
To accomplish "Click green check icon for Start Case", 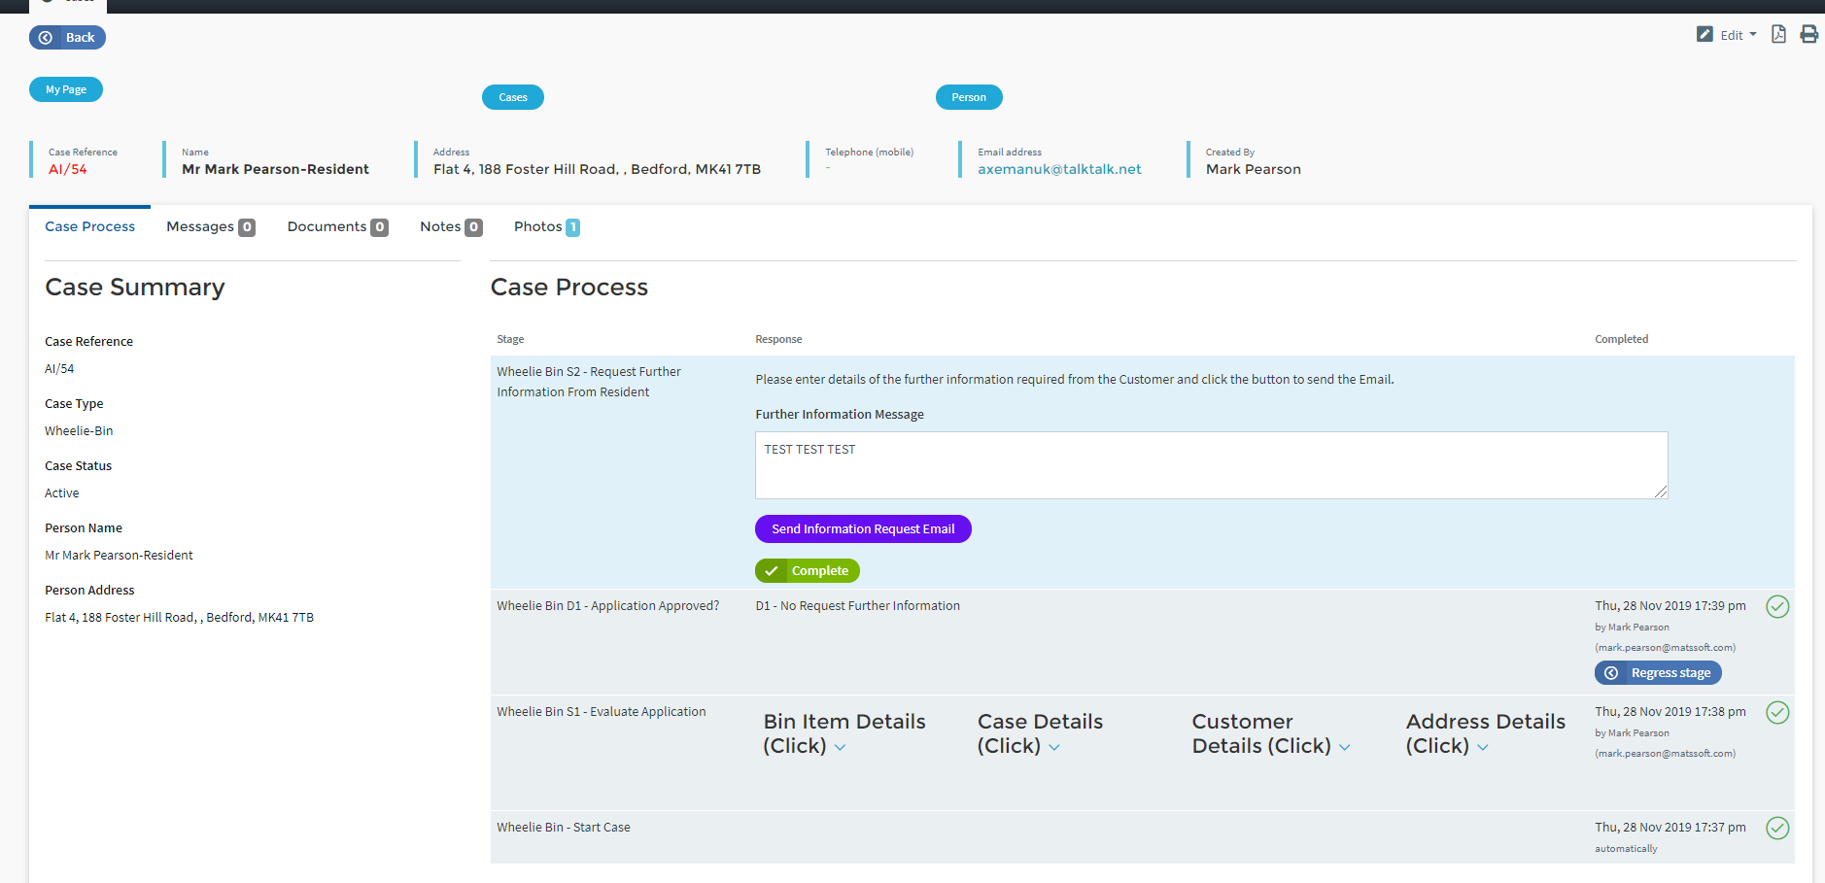I will point(1777,829).
